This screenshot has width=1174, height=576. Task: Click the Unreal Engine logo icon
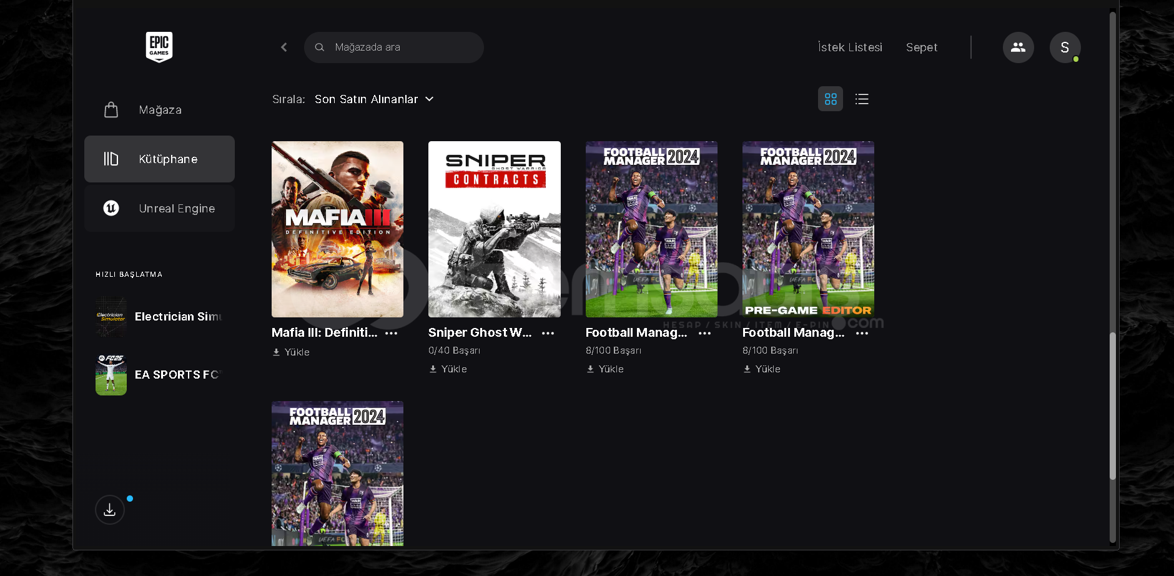111,208
